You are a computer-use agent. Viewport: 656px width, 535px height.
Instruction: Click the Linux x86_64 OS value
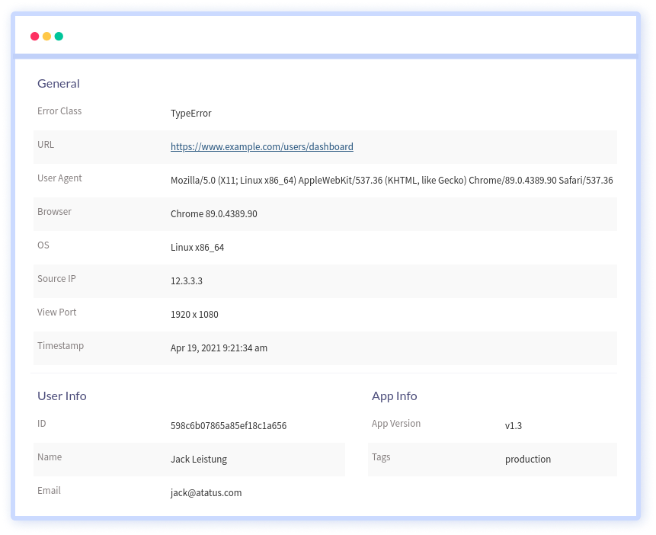click(x=197, y=248)
